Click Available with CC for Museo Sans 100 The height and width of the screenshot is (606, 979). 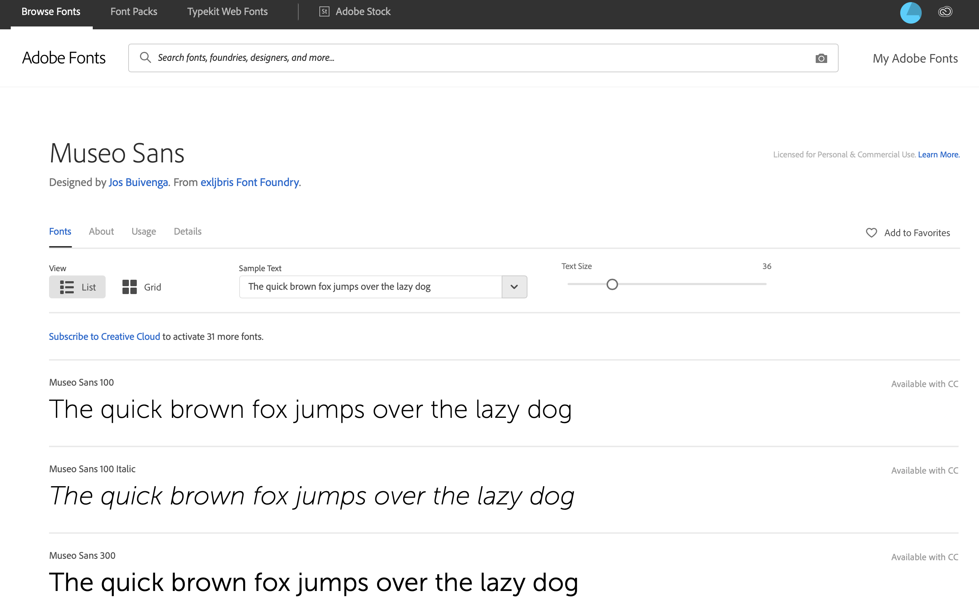click(925, 384)
